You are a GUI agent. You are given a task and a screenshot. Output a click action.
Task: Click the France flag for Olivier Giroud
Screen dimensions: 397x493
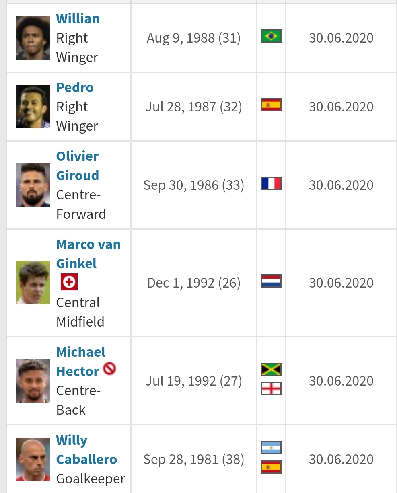pyautogui.click(x=271, y=183)
